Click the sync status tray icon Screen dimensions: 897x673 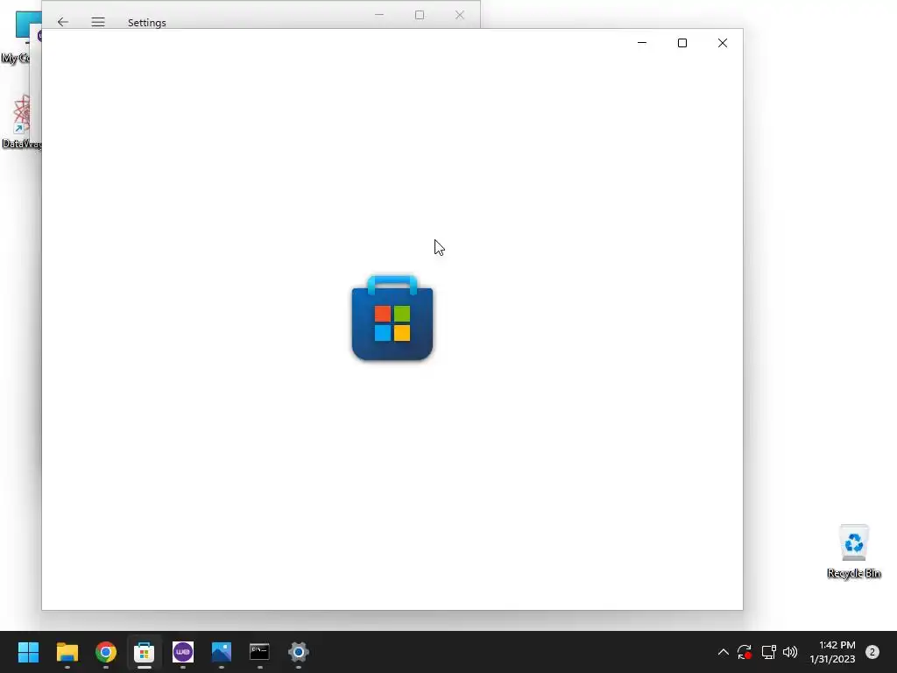coord(745,652)
